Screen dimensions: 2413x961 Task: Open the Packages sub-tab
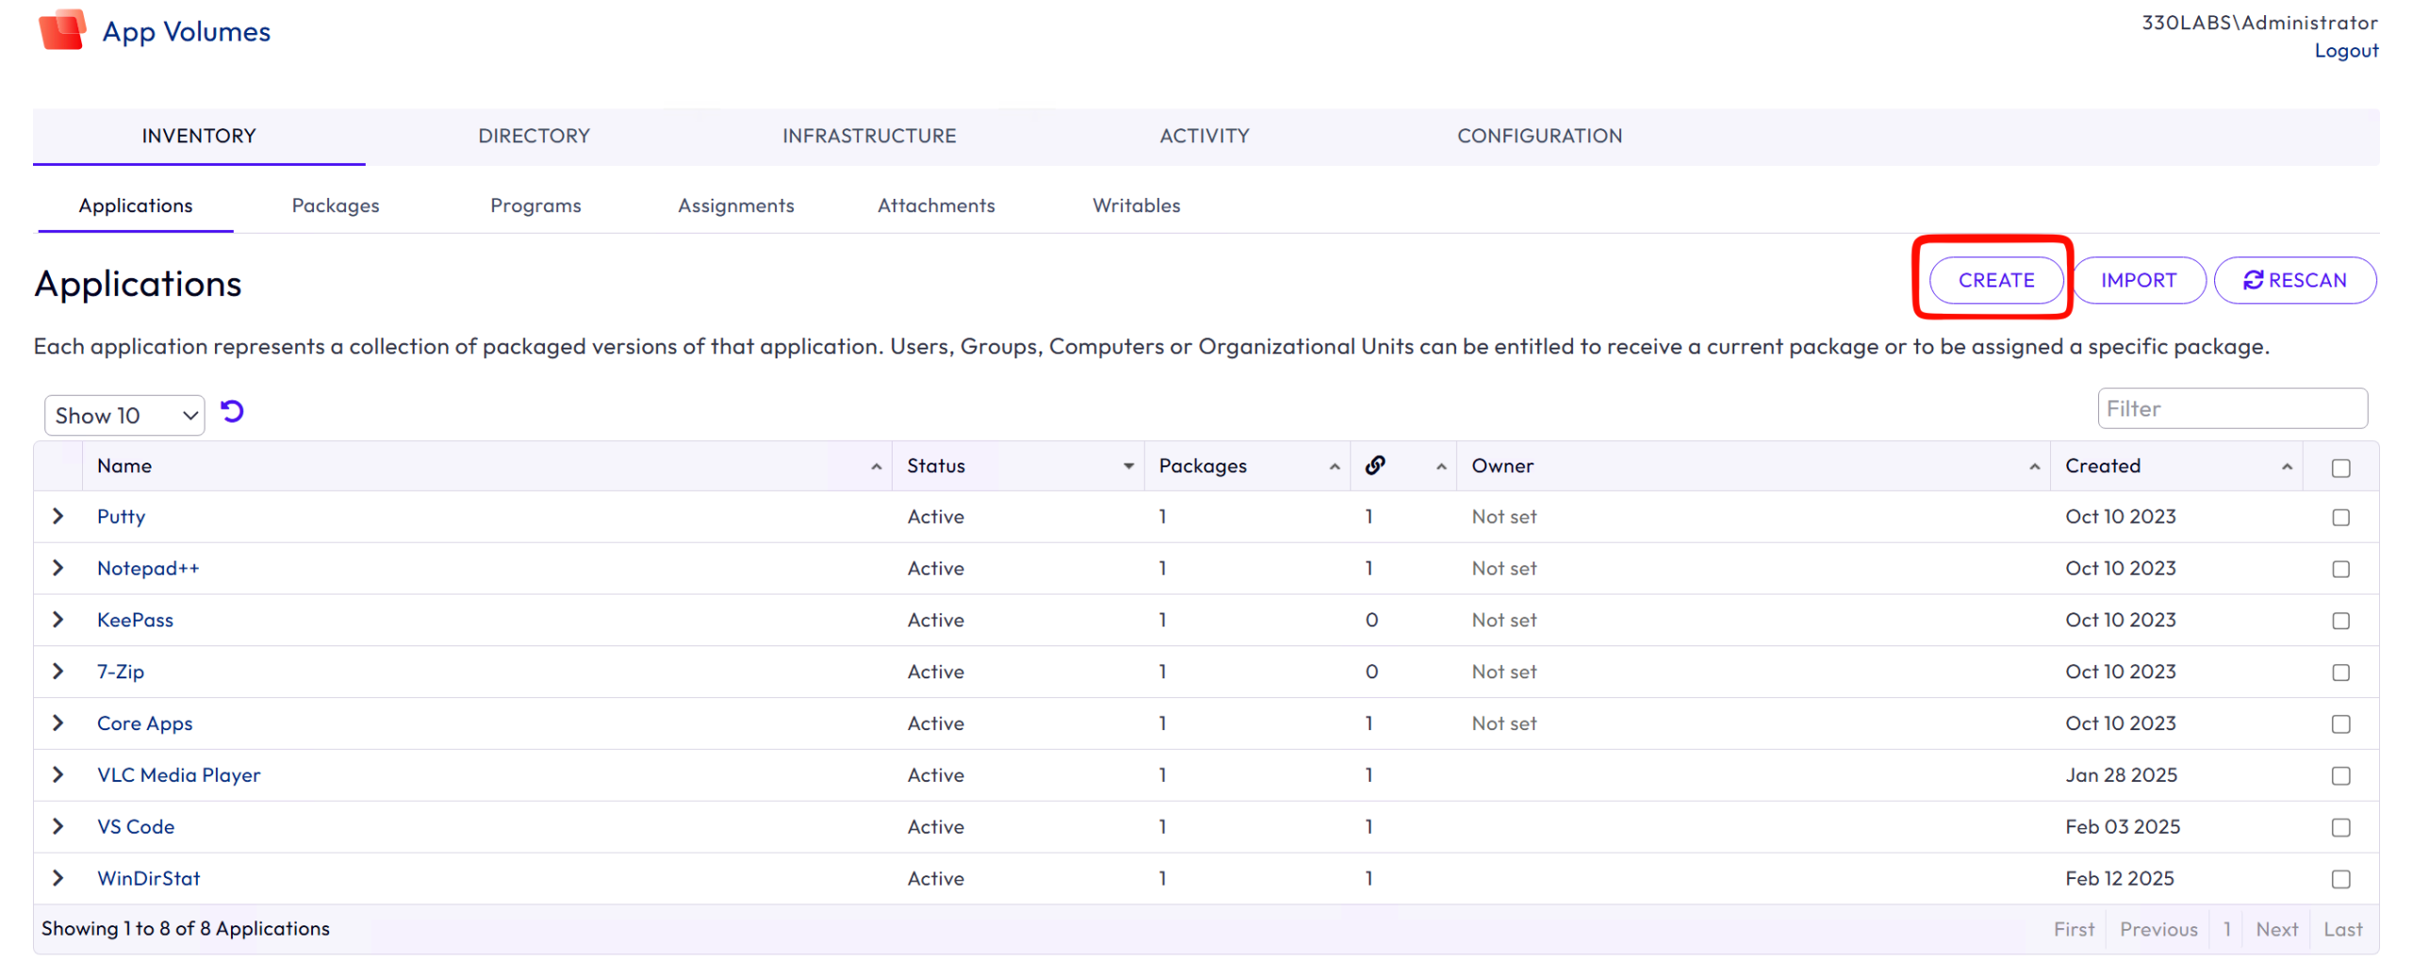(x=336, y=205)
